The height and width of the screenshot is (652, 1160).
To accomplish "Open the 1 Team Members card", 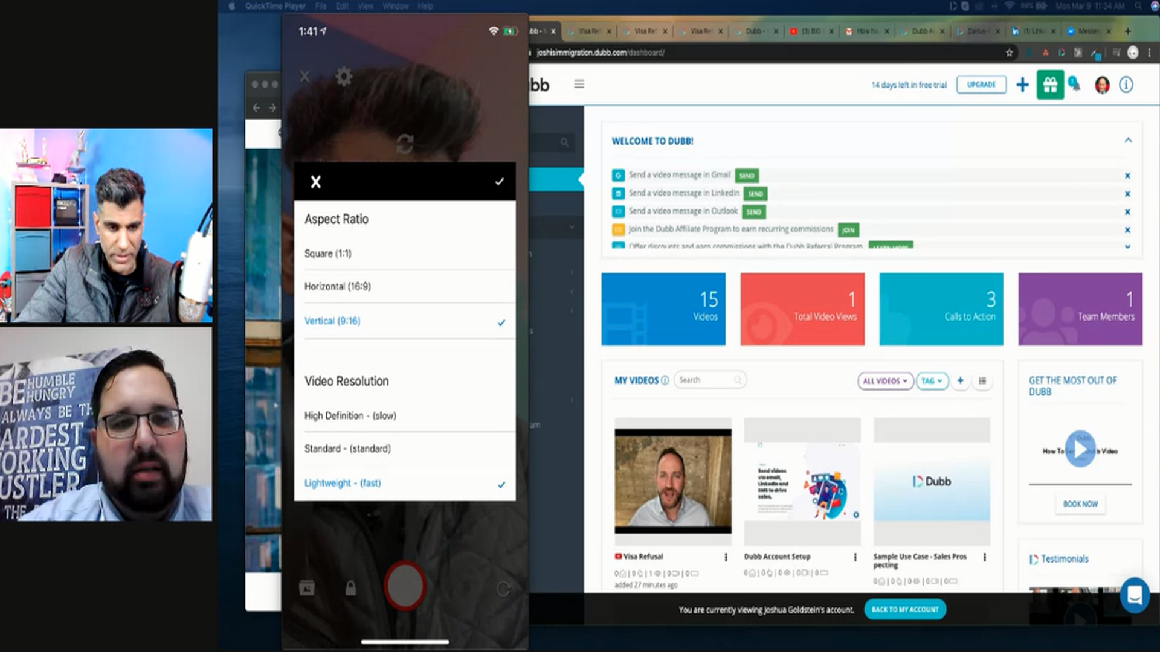I will [1080, 309].
